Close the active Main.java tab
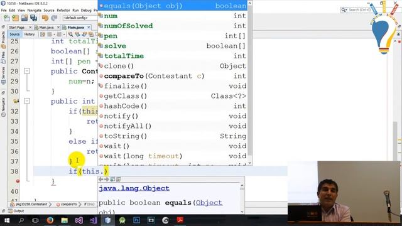This screenshot has width=402, height=226. (89, 28)
